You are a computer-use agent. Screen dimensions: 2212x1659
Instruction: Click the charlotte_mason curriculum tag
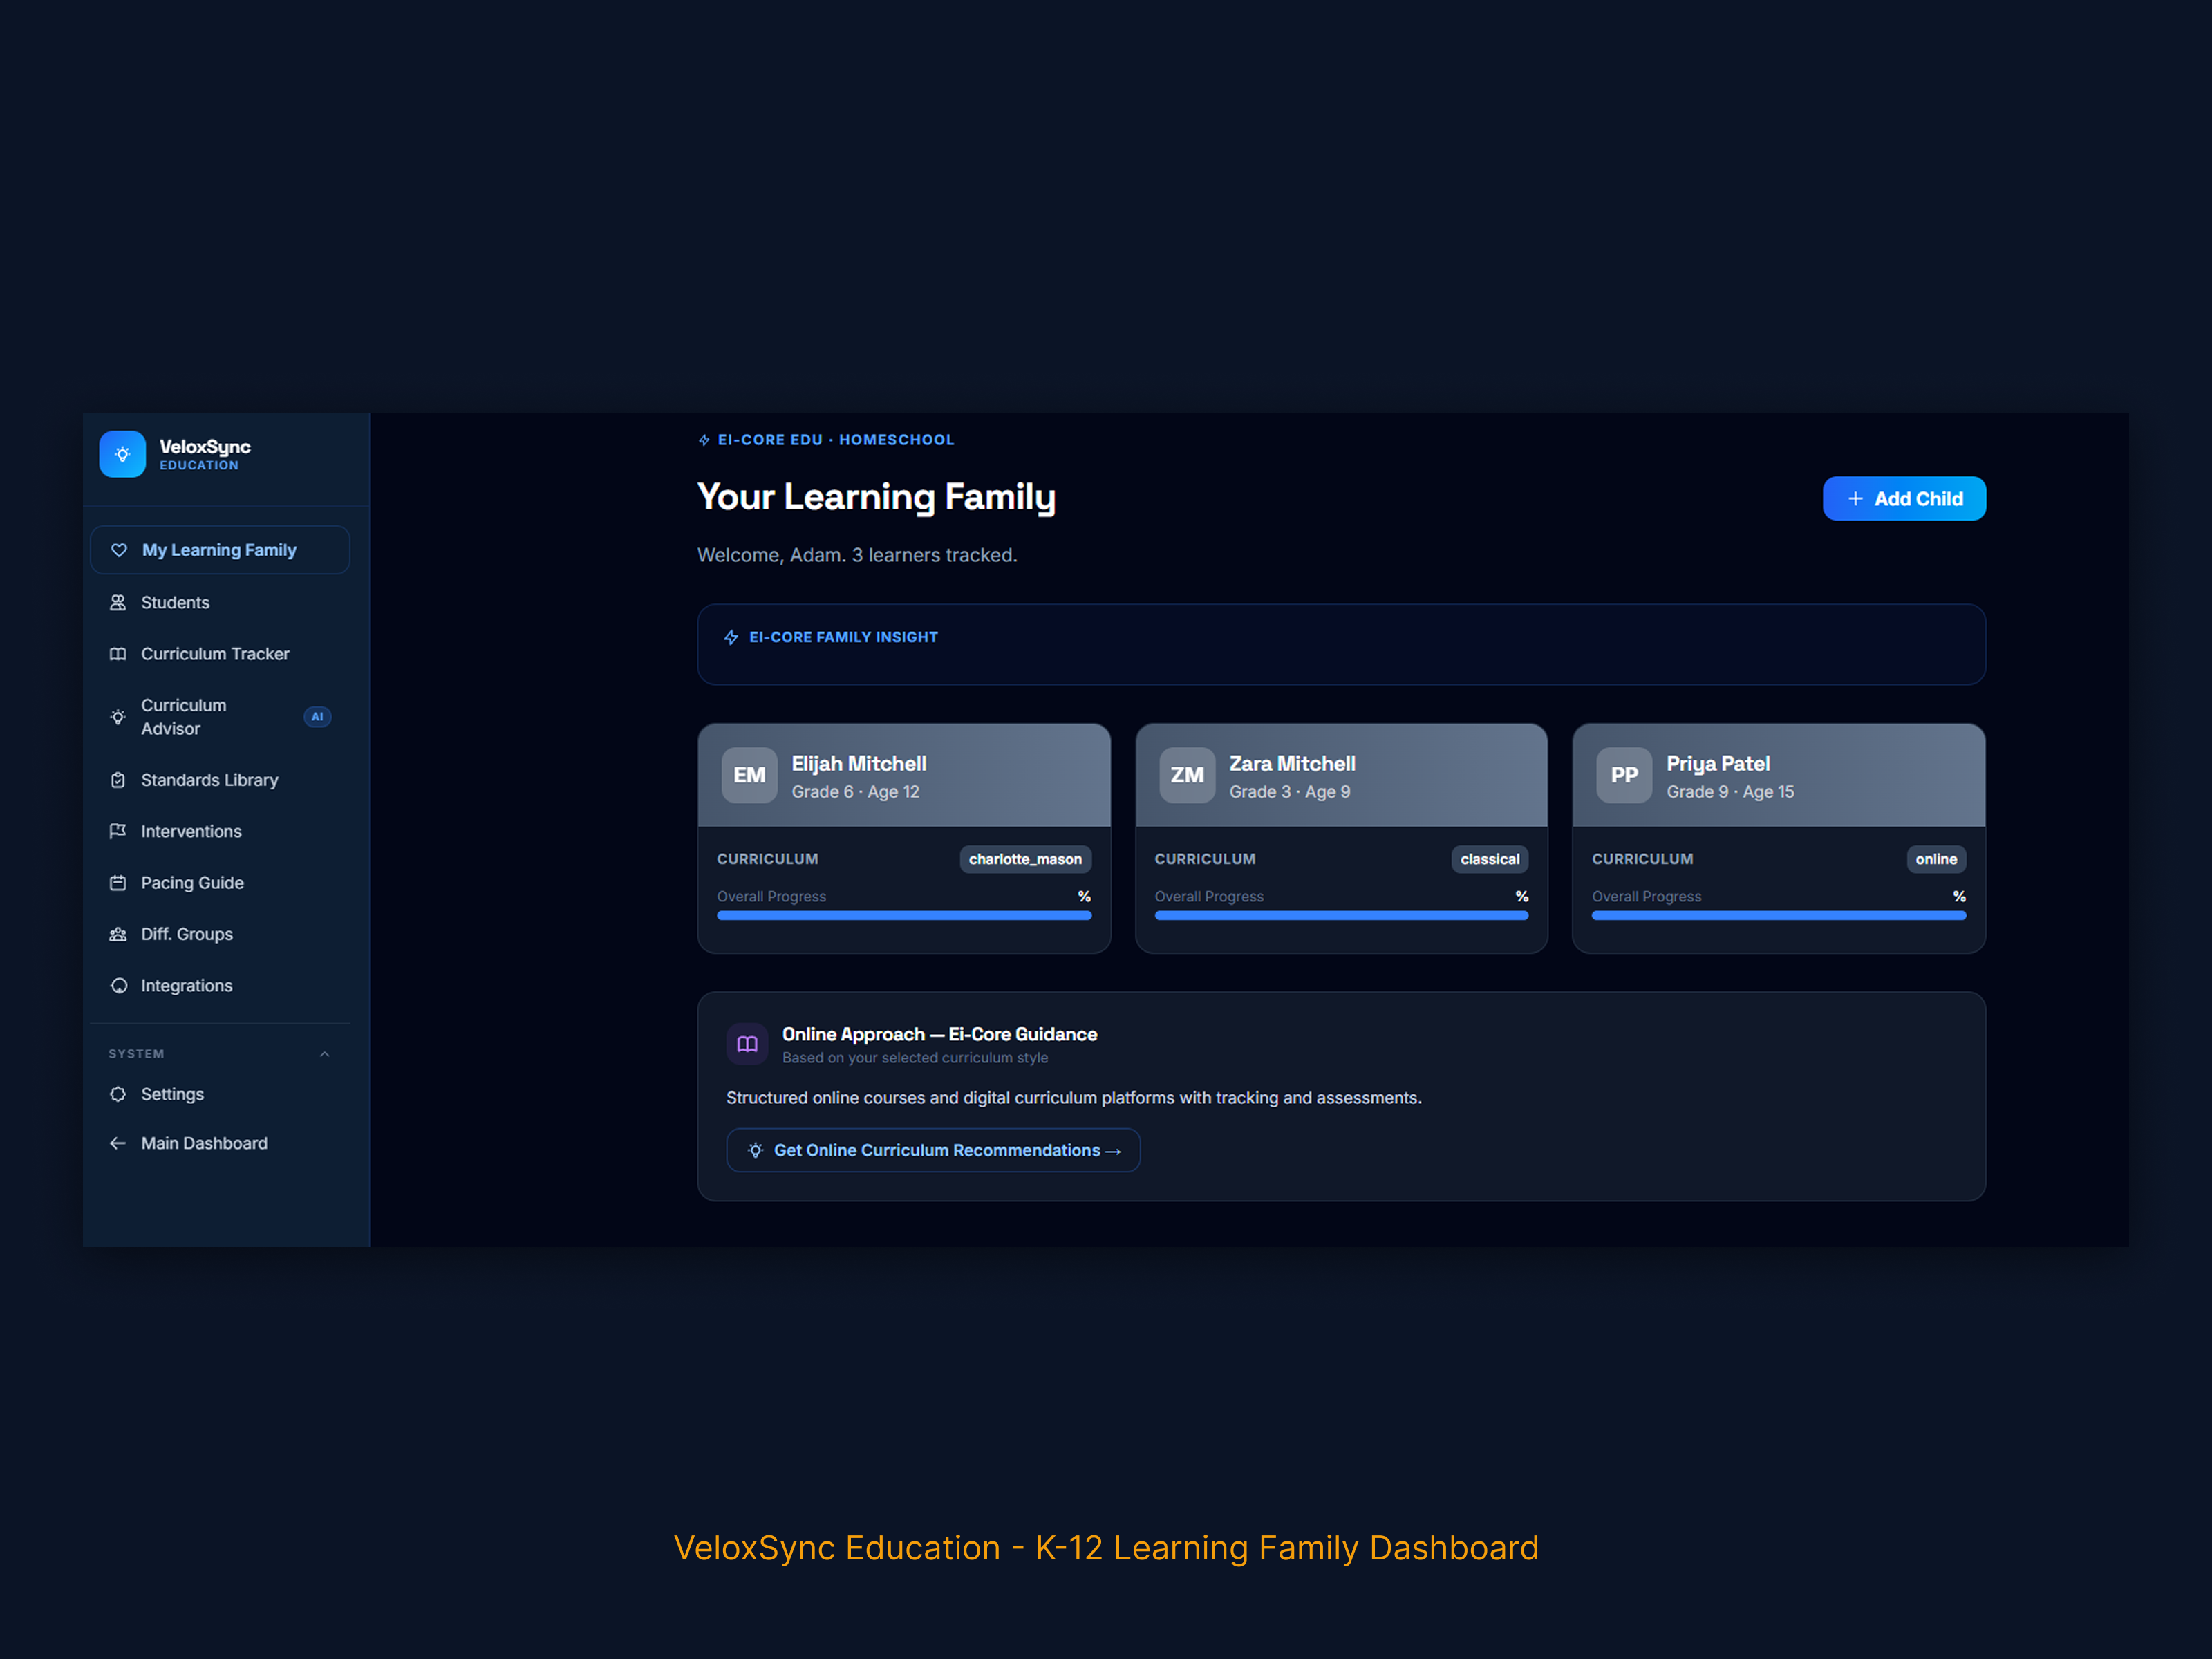coord(1024,859)
